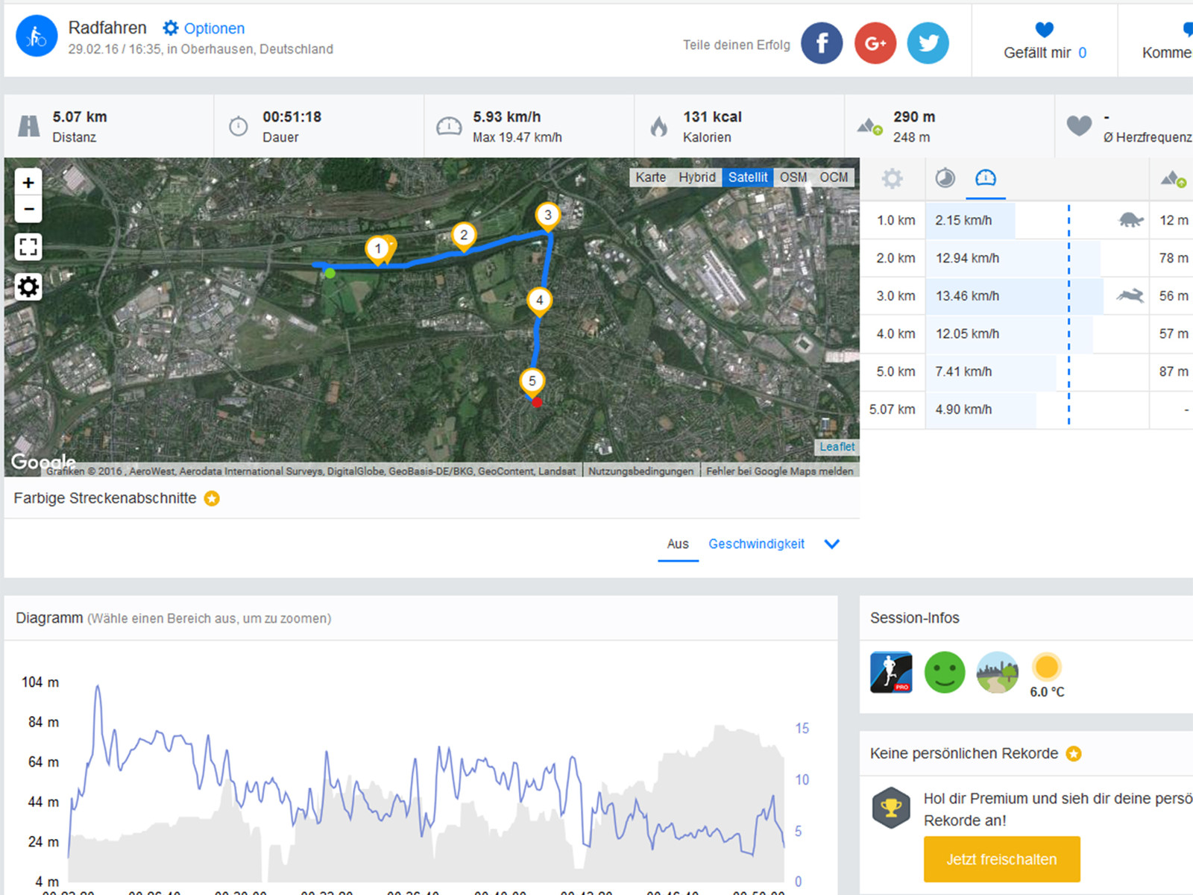The image size is (1193, 895).
Task: Click kilometer marker 3 on map
Action: click(548, 216)
